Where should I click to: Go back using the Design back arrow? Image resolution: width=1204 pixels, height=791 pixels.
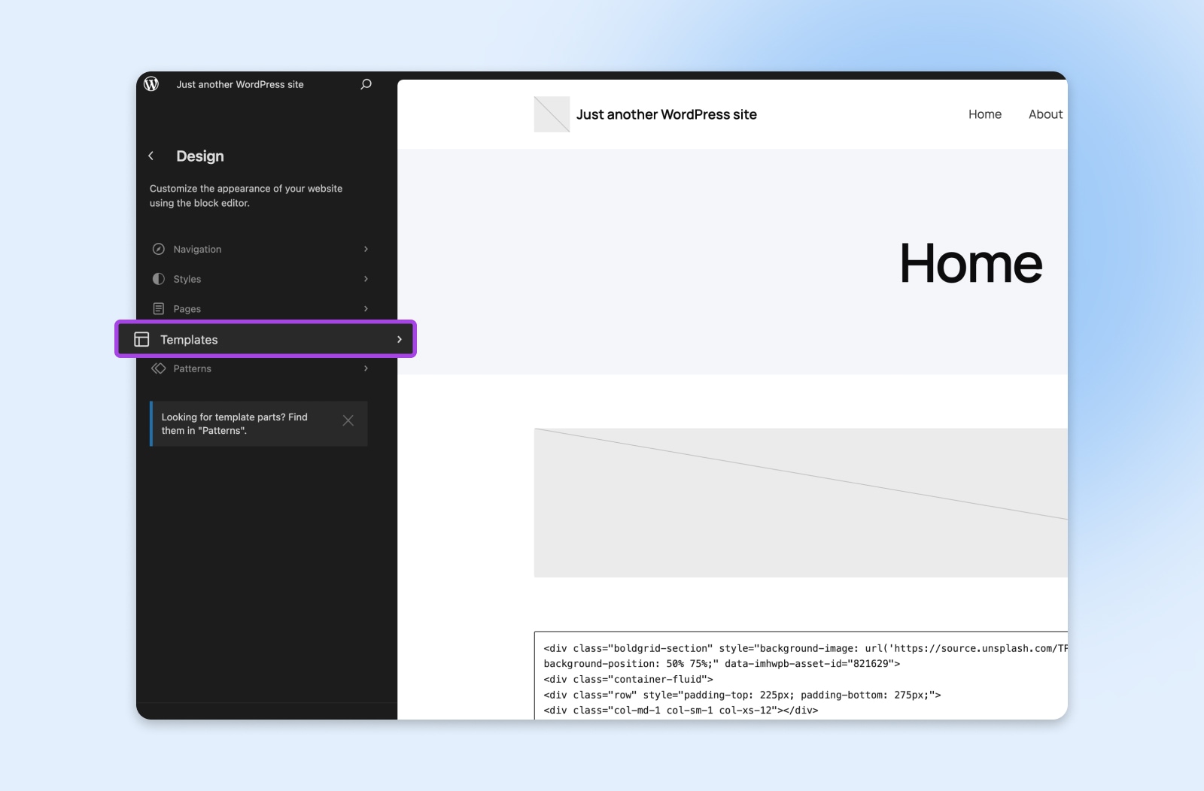(151, 156)
